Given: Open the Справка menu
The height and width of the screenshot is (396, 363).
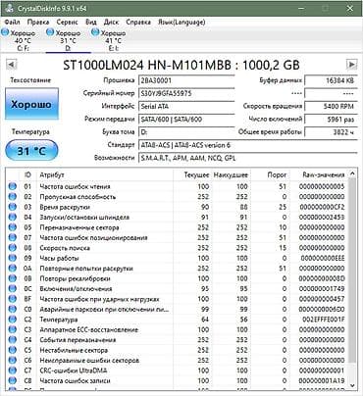Looking at the screenshot, I should (138, 23).
